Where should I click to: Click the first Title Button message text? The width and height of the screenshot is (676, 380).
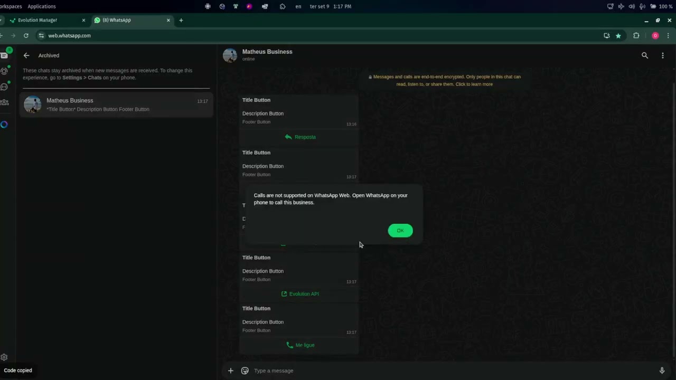256,100
